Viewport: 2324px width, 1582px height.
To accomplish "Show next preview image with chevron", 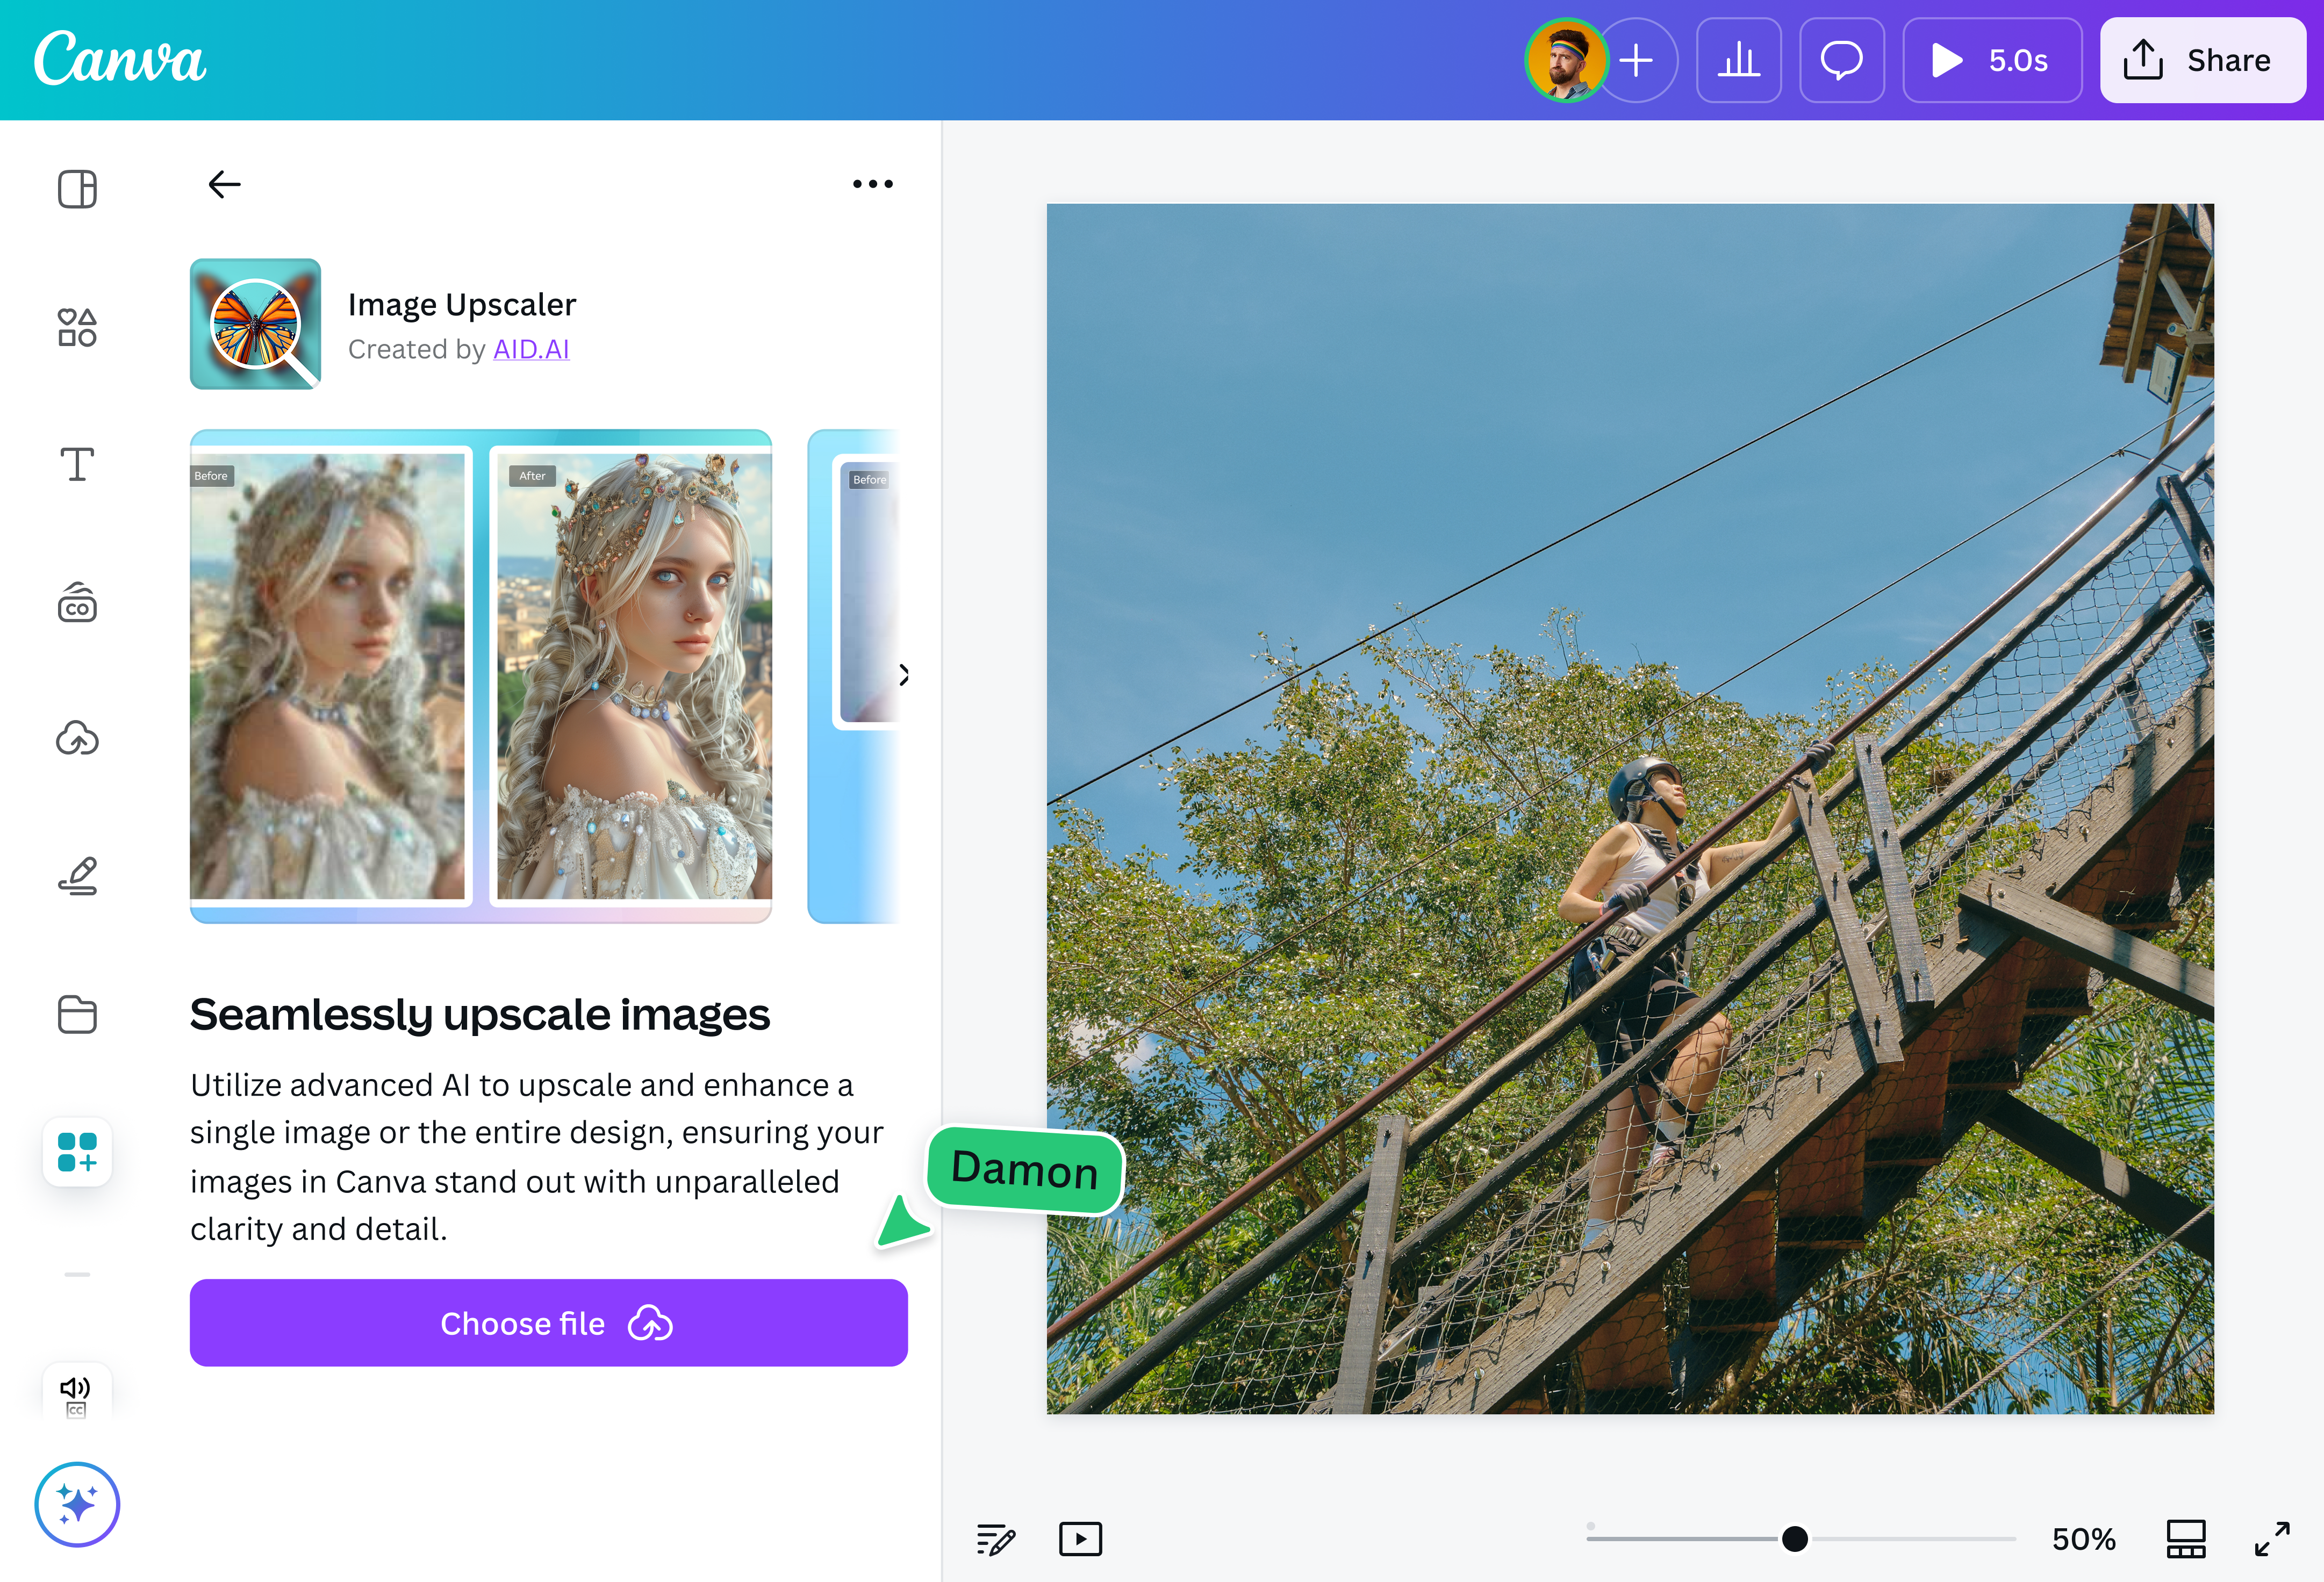I will click(903, 675).
